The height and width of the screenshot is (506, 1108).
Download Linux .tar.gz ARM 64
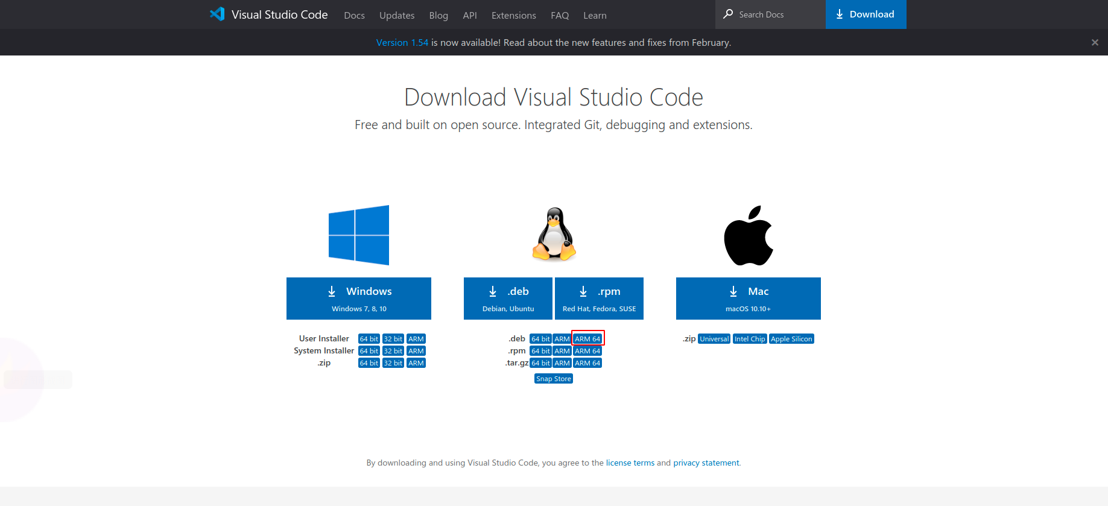coord(587,363)
